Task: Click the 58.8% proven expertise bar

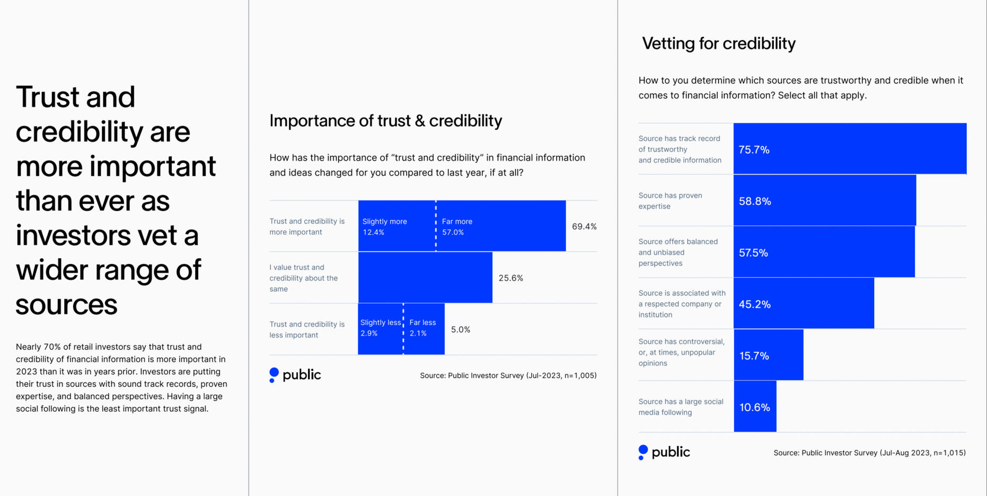Action: click(x=824, y=201)
